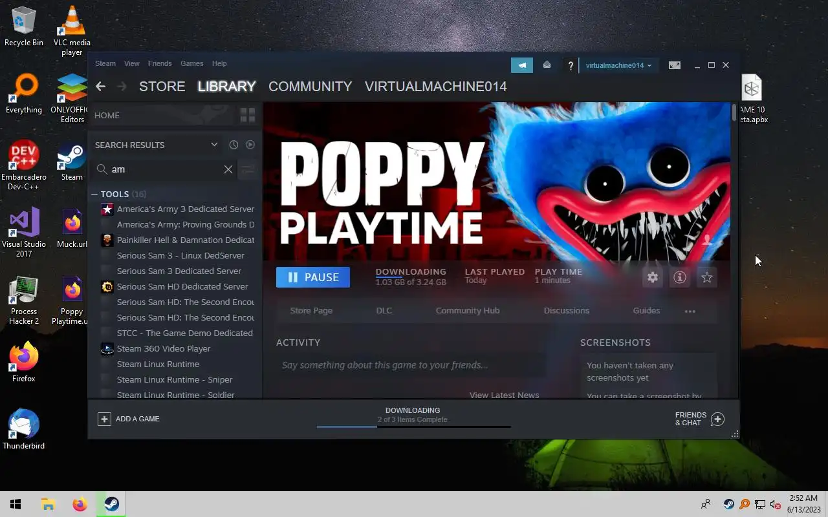Click the Firefox taskbar icon
Viewport: 828px width, 517px height.
(80, 504)
